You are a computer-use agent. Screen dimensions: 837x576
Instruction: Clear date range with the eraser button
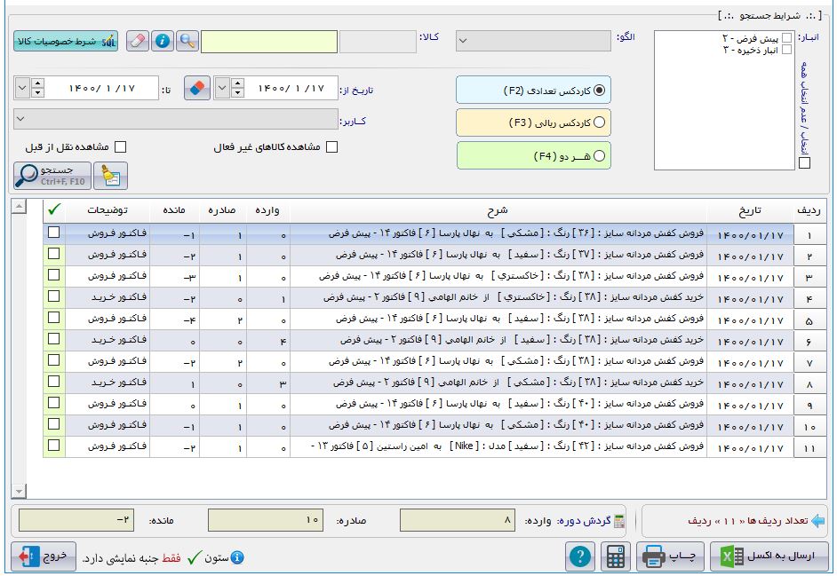[x=196, y=89]
